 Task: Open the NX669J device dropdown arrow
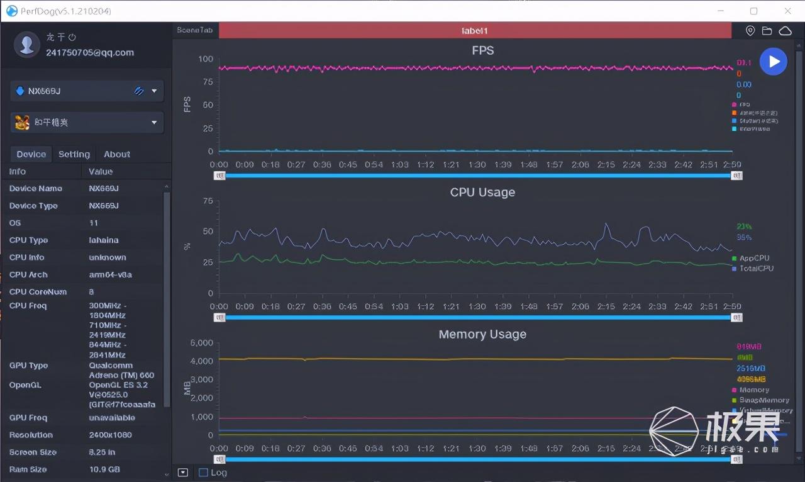(x=154, y=91)
